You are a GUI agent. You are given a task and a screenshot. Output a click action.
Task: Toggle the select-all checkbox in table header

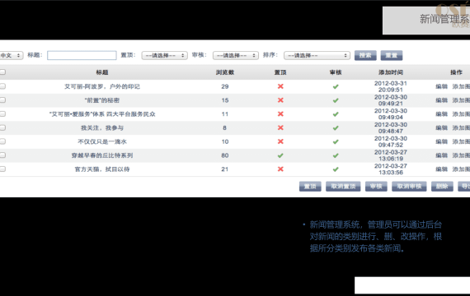pyautogui.click(x=2, y=72)
